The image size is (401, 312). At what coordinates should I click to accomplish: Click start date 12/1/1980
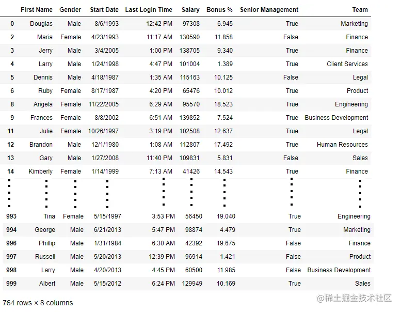coord(105,145)
